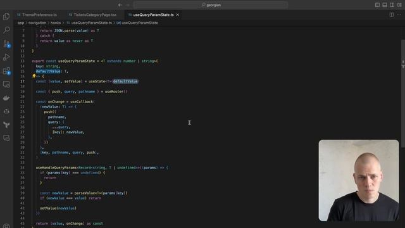Click 'return [value, onChange]' on line 45
The image size is (405, 228).
(x=60, y=224)
